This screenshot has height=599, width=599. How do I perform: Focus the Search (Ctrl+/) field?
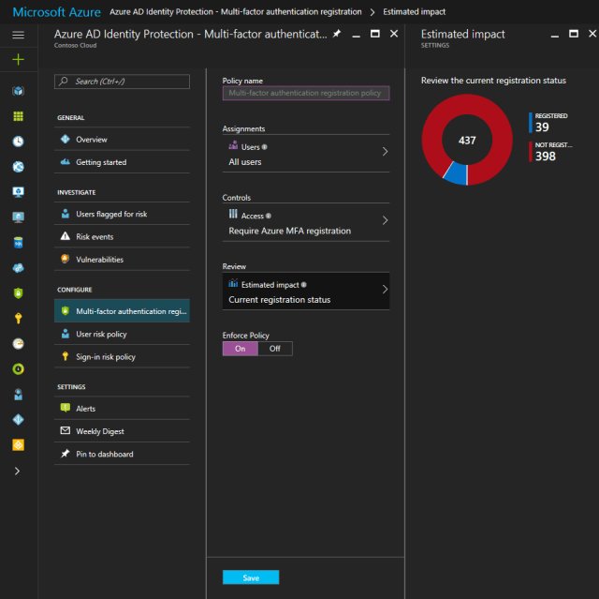(x=122, y=82)
